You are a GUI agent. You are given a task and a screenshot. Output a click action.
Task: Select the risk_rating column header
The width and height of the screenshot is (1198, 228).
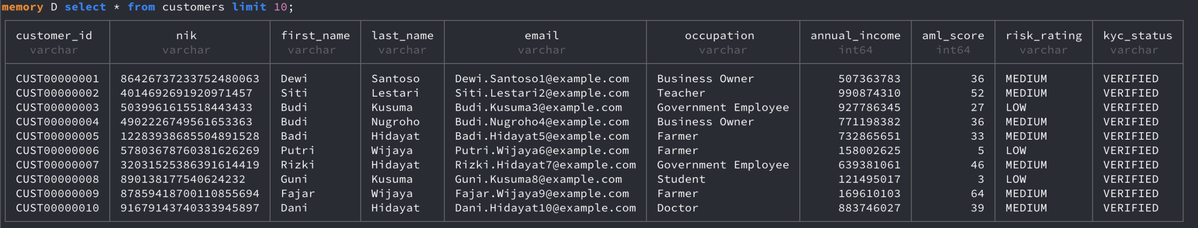(x=1044, y=36)
